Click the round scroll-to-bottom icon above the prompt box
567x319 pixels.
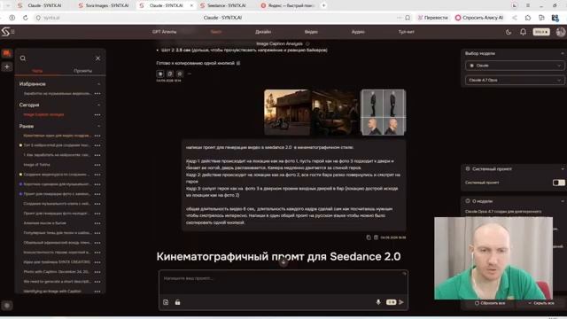click(x=283, y=262)
